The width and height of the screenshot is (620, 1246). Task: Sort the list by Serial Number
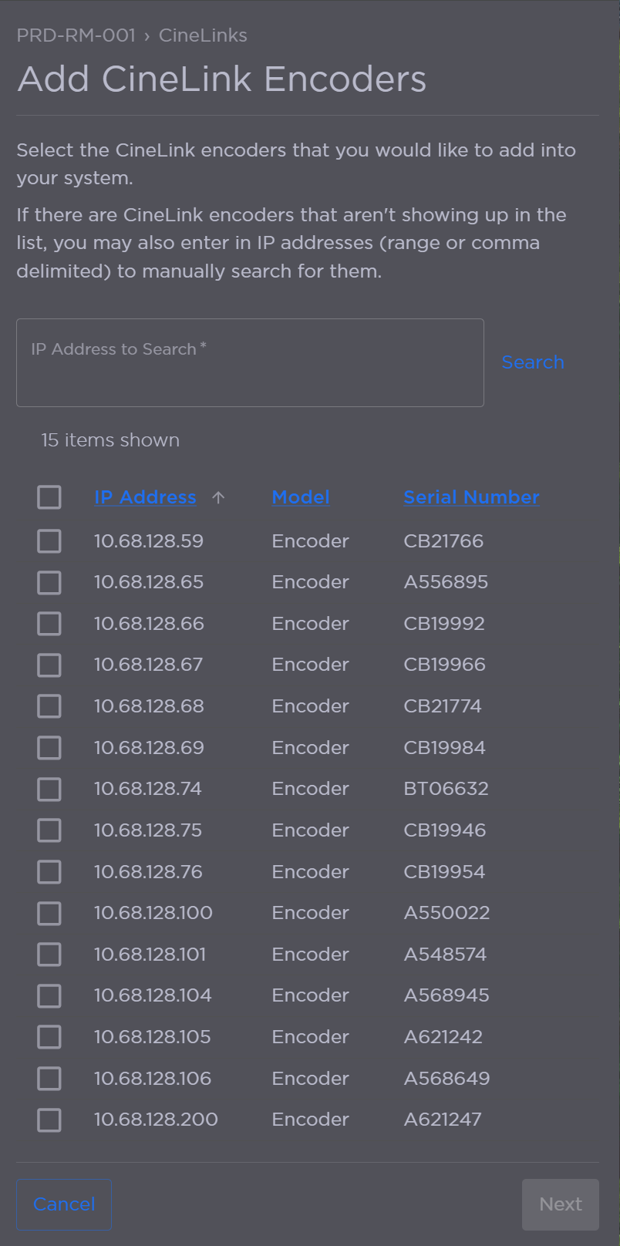pos(471,497)
